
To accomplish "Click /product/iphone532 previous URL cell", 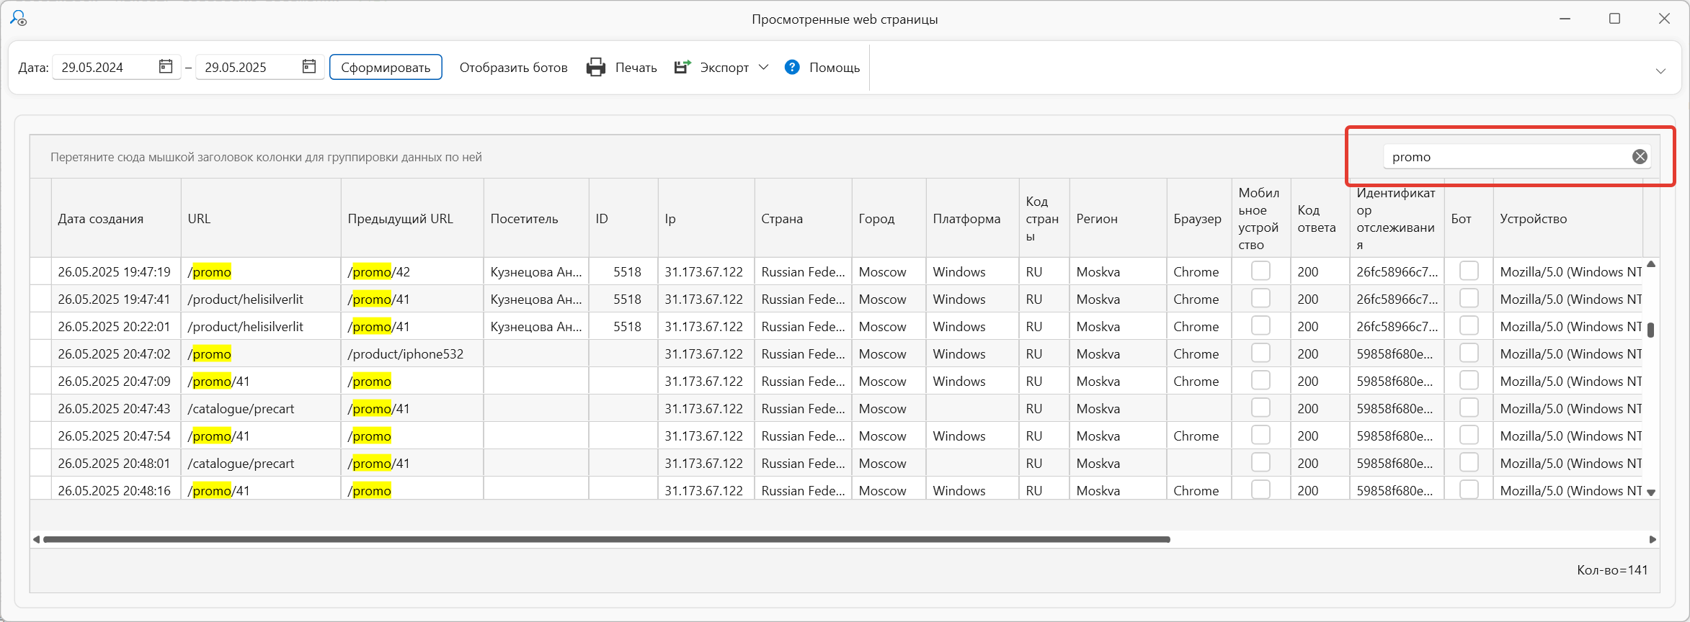I will click(x=406, y=353).
